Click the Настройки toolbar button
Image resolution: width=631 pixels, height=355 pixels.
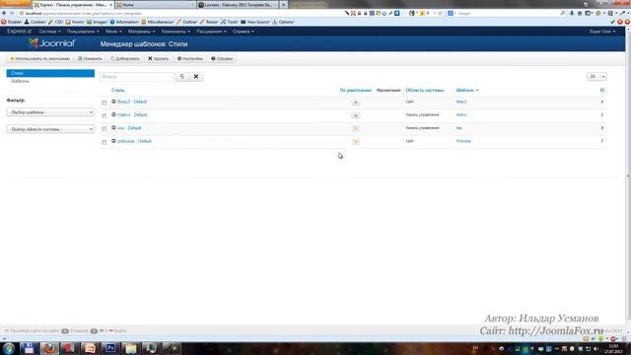pyautogui.click(x=190, y=59)
